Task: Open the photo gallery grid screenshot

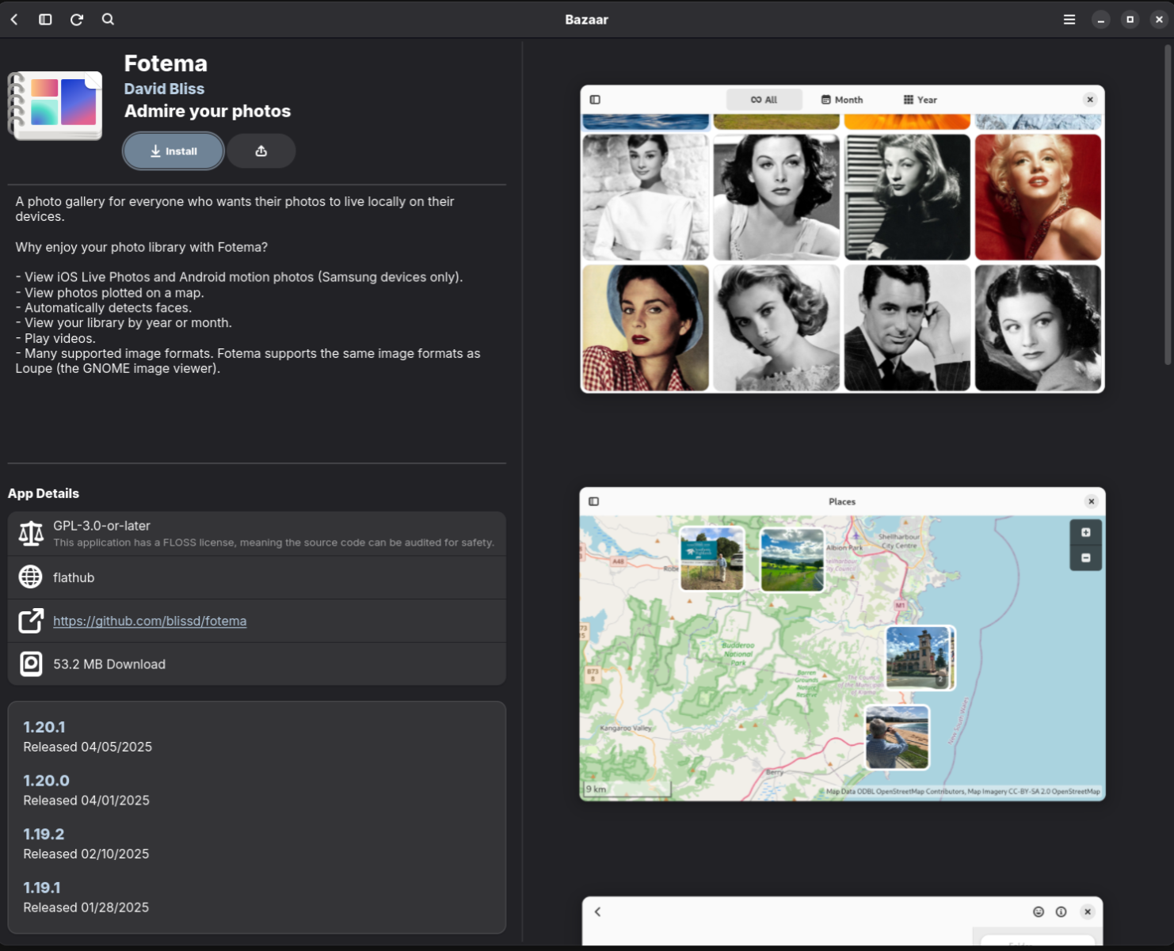Action: click(x=842, y=238)
